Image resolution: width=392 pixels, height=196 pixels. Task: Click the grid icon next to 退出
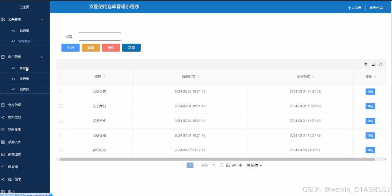pyautogui.click(x=3, y=191)
